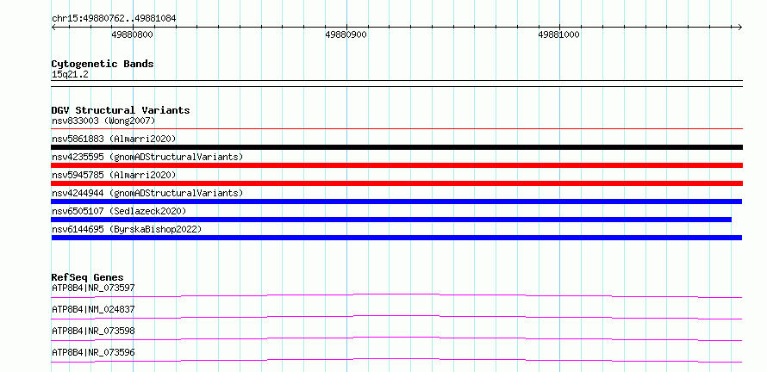Click the 15q21.2 cytogenetic band bar

[x=396, y=84]
